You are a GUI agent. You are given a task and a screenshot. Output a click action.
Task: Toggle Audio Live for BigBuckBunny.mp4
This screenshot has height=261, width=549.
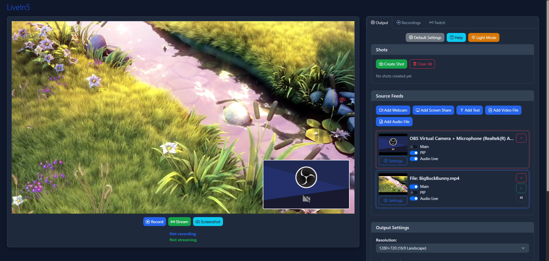coord(414,199)
